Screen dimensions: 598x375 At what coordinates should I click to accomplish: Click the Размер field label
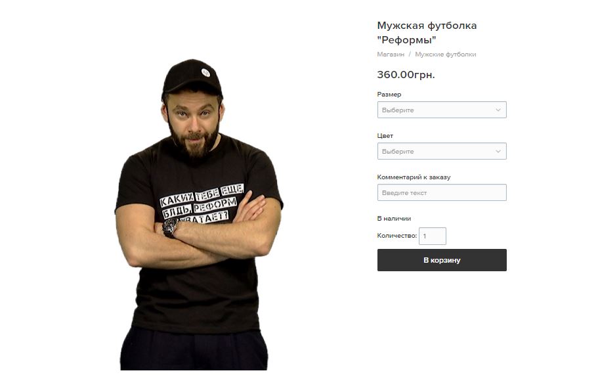[x=389, y=94]
